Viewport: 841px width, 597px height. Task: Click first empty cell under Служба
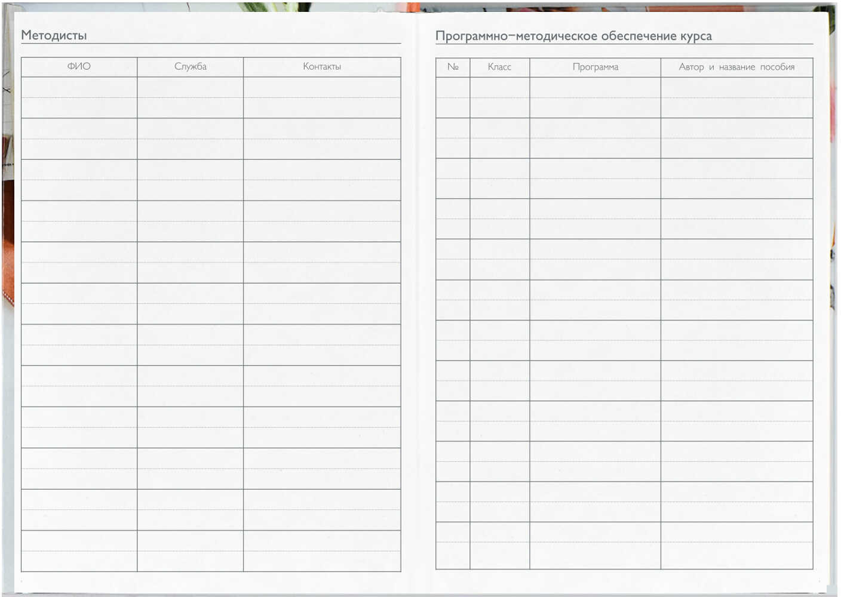190,97
